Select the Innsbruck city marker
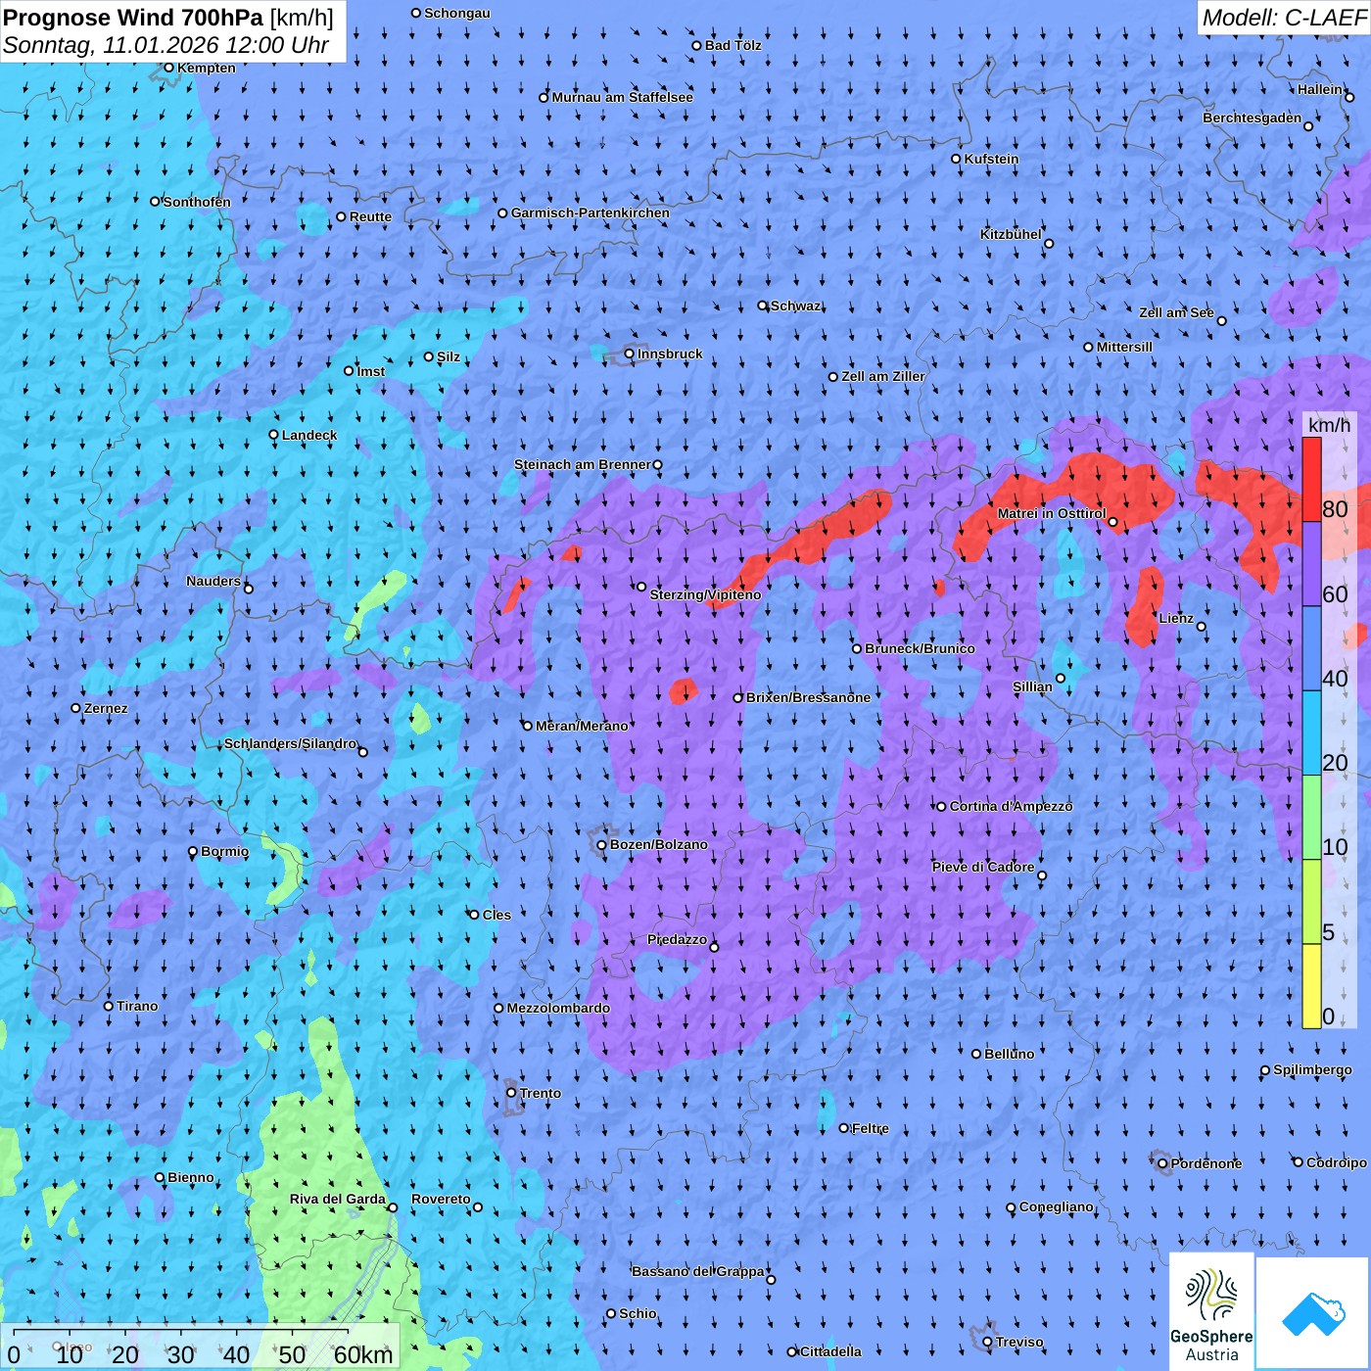This screenshot has width=1371, height=1371. (630, 354)
